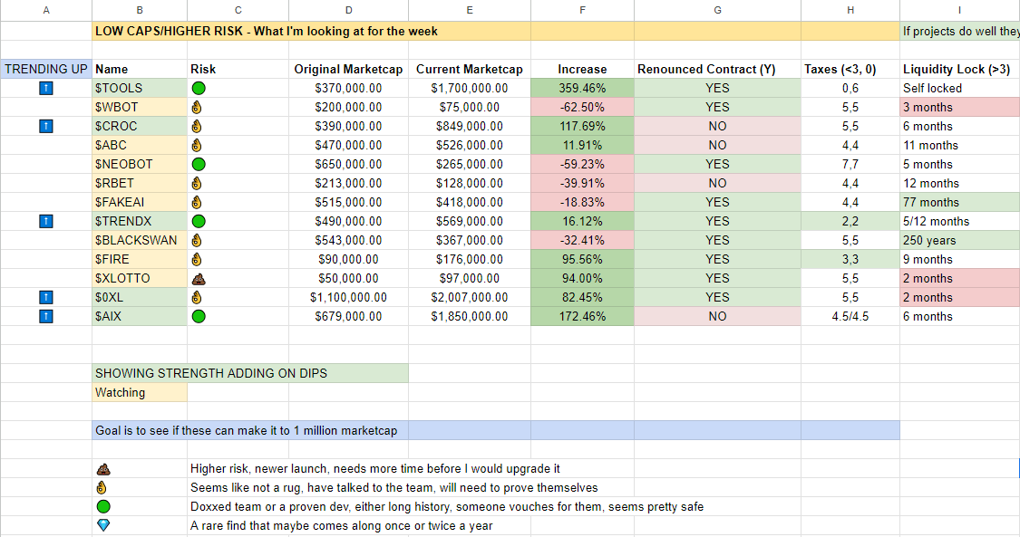
Task: Click the trending up arrow beside $TOOLS
Action: click(45, 88)
